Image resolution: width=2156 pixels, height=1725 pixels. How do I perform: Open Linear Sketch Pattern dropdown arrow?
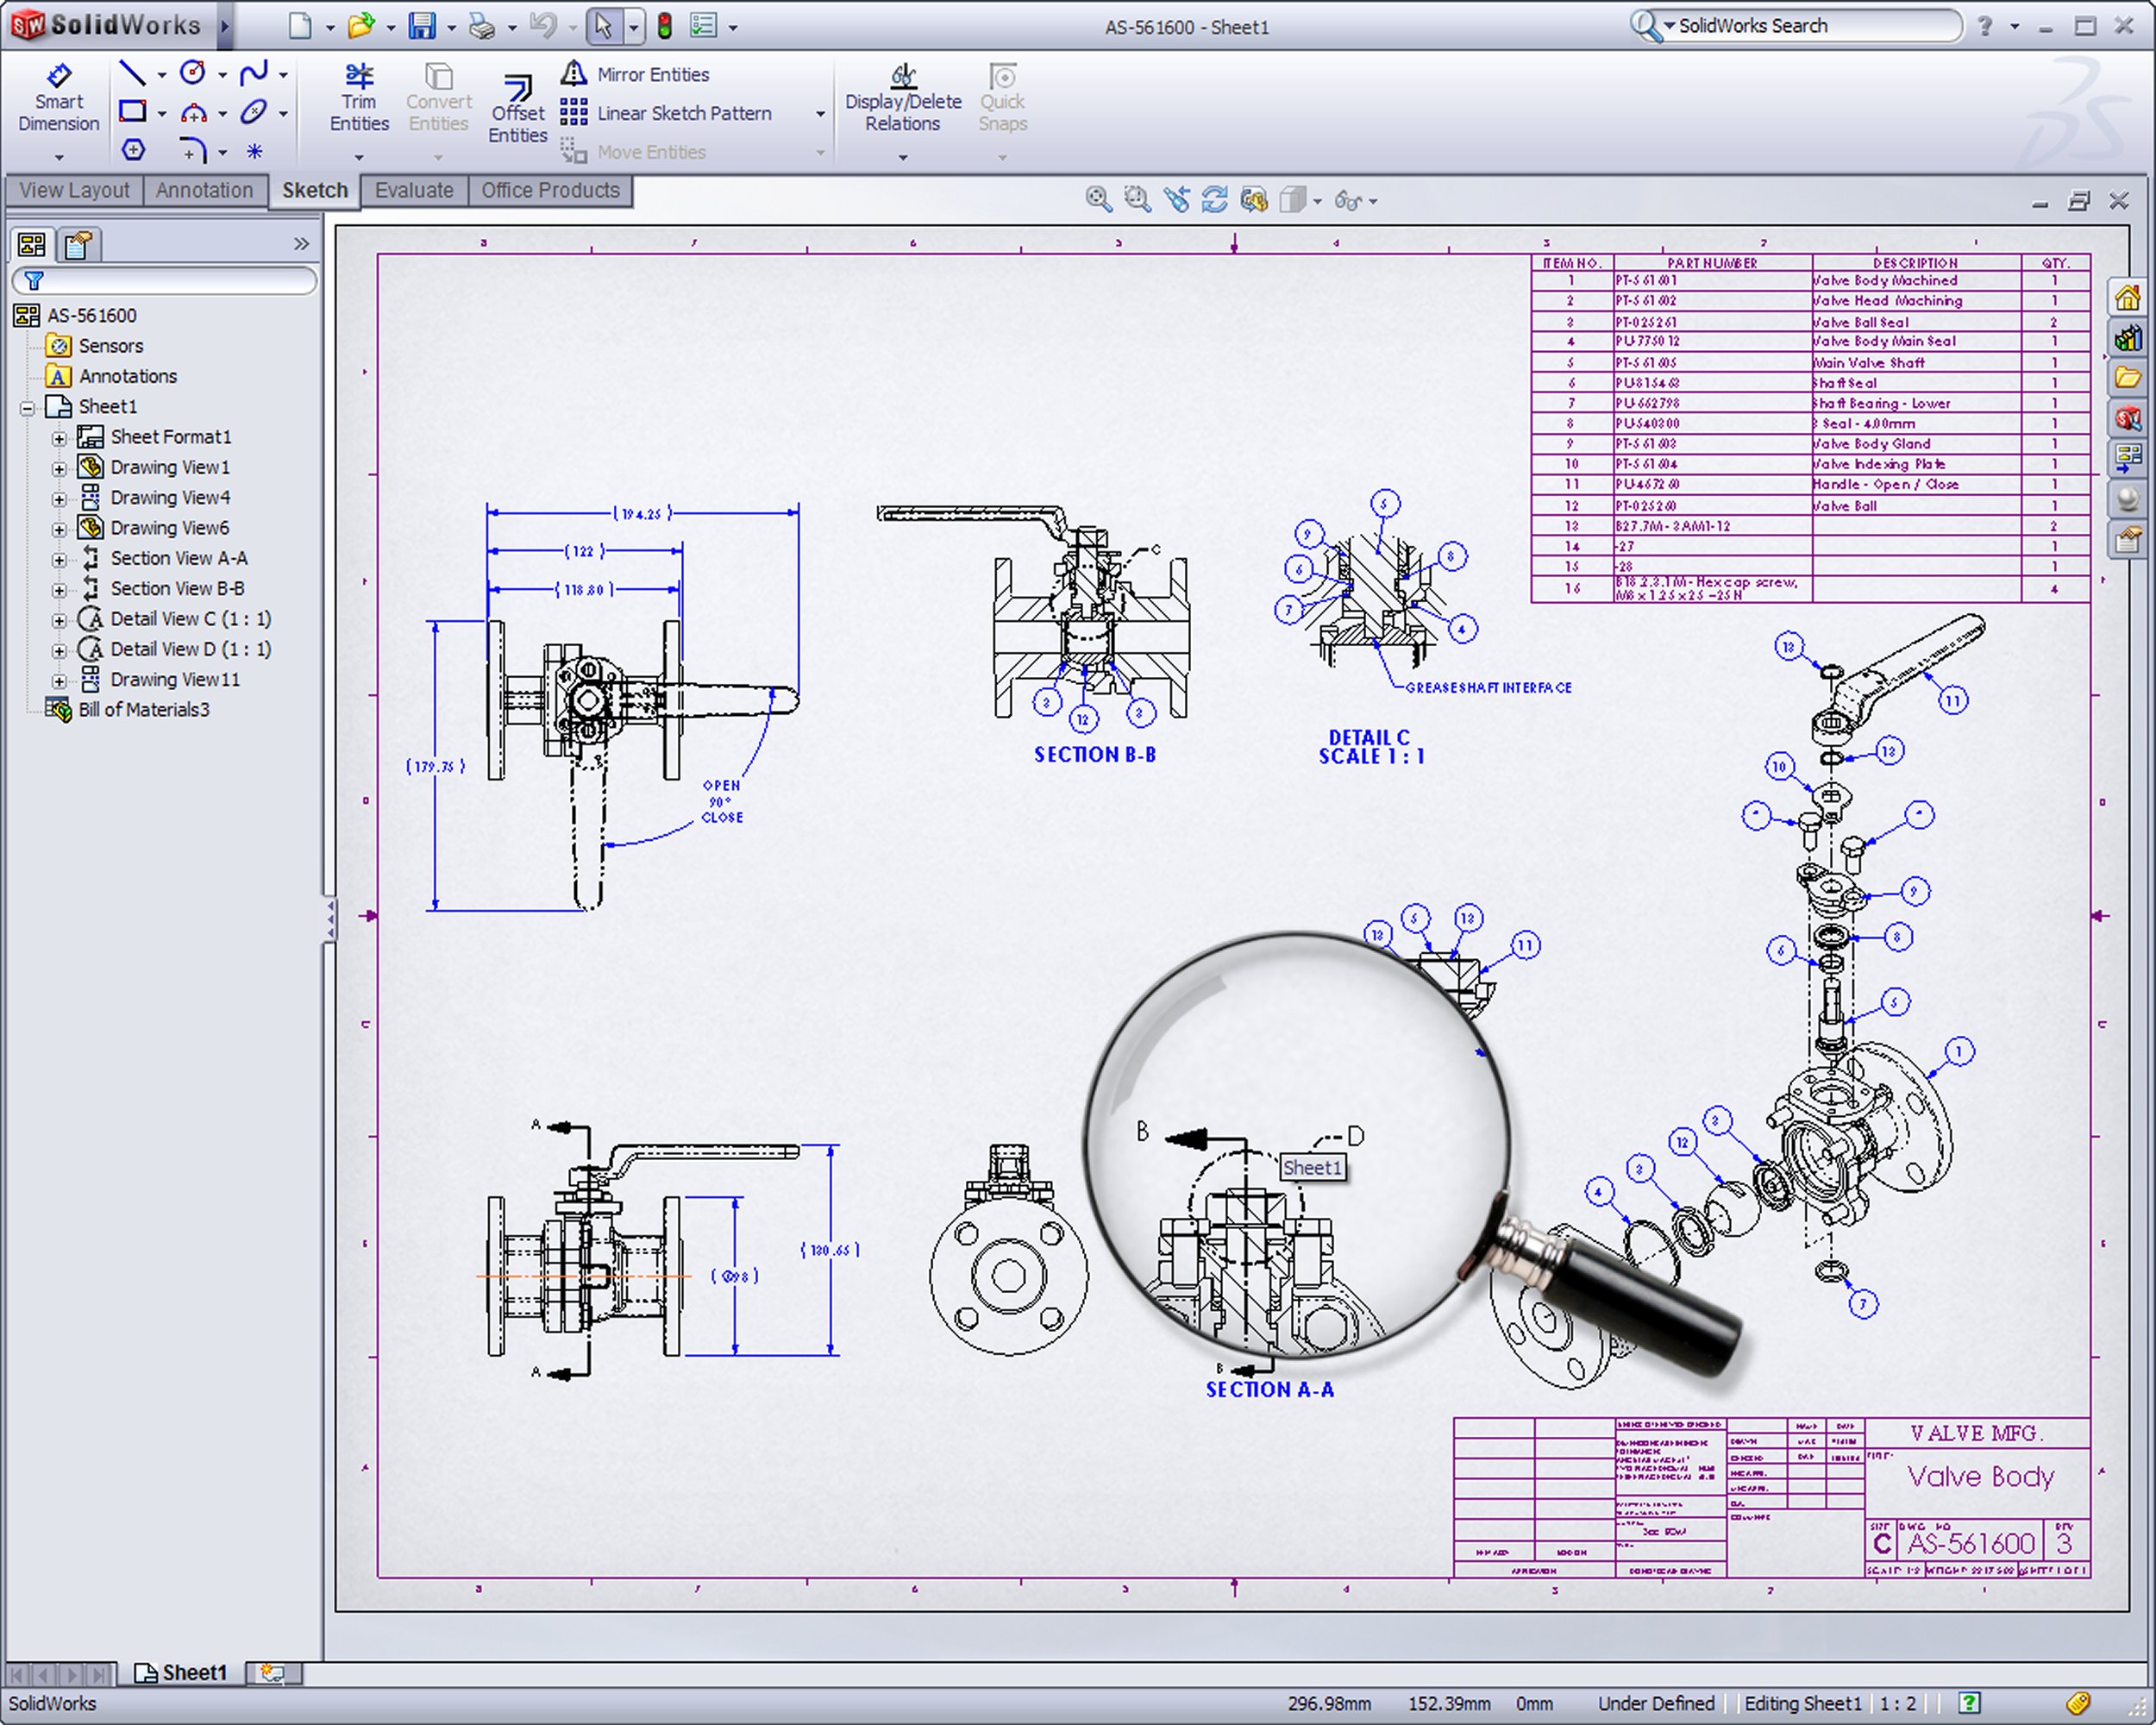(x=820, y=114)
